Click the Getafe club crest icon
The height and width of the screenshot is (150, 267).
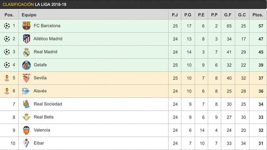(26, 65)
